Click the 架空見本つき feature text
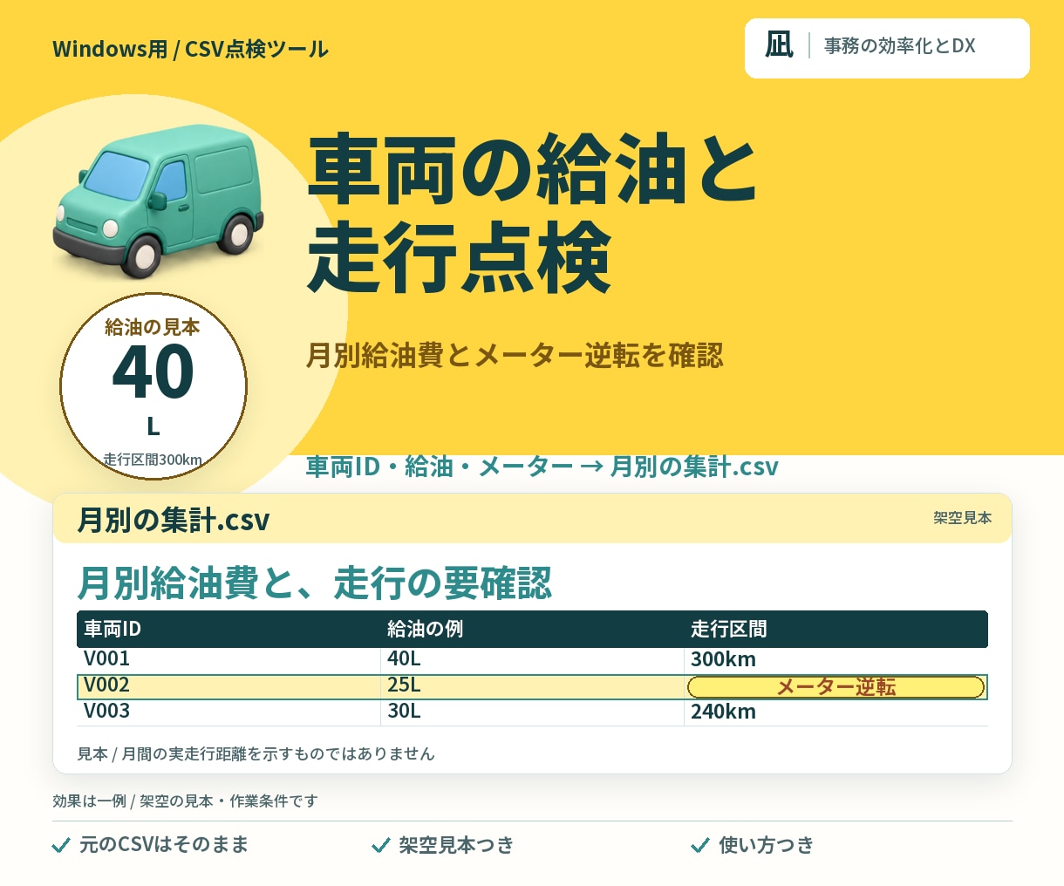The height and width of the screenshot is (886, 1064). (456, 845)
